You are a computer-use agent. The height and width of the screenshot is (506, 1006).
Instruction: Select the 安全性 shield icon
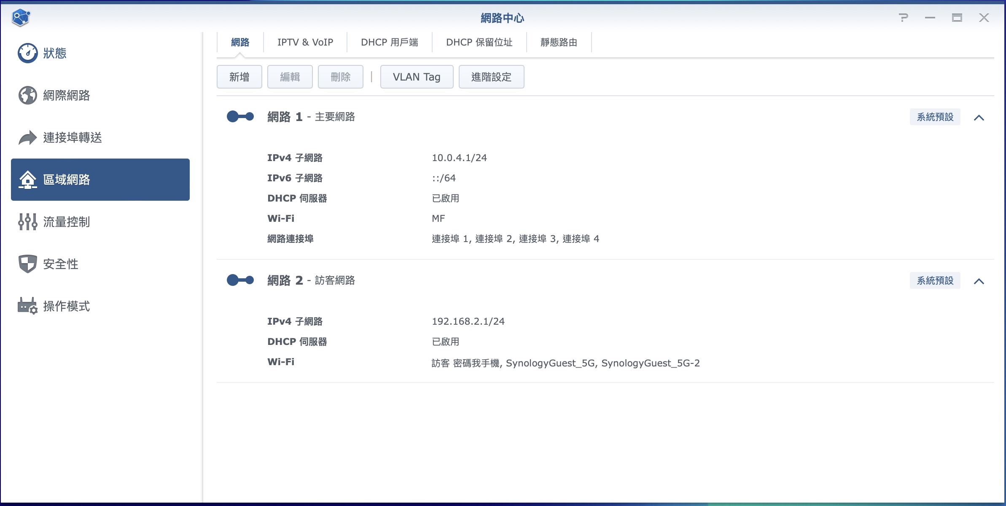click(27, 264)
